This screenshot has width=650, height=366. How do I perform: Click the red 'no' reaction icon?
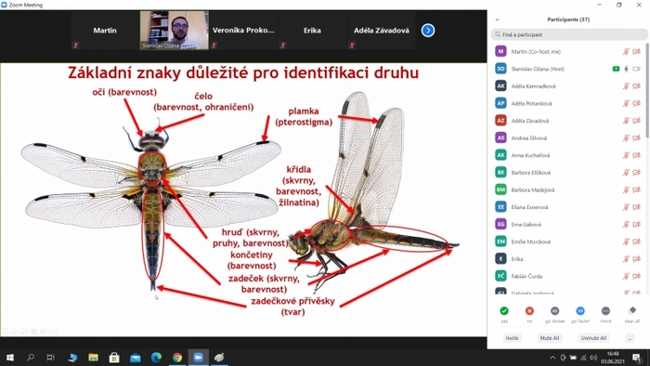tap(529, 311)
